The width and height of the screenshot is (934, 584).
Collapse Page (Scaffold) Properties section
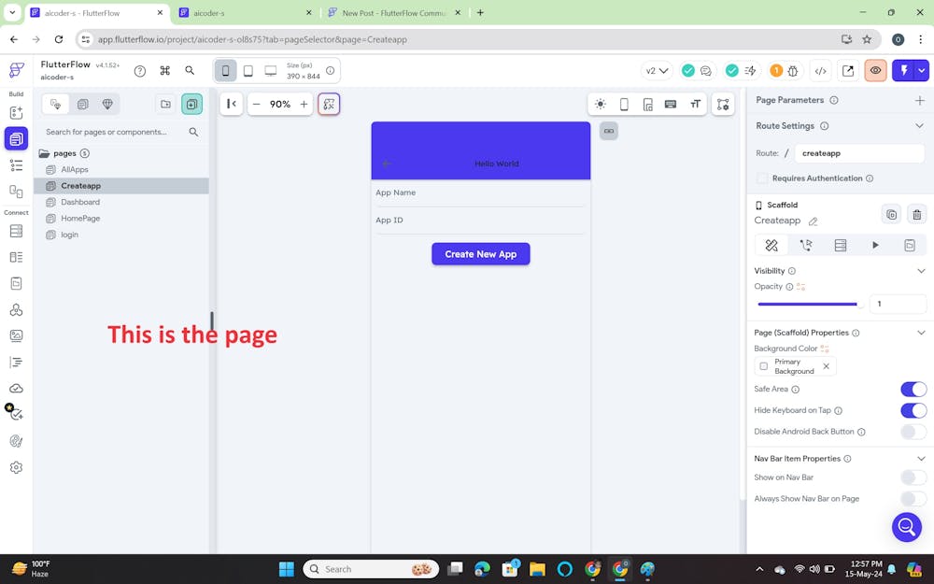pyautogui.click(x=921, y=333)
